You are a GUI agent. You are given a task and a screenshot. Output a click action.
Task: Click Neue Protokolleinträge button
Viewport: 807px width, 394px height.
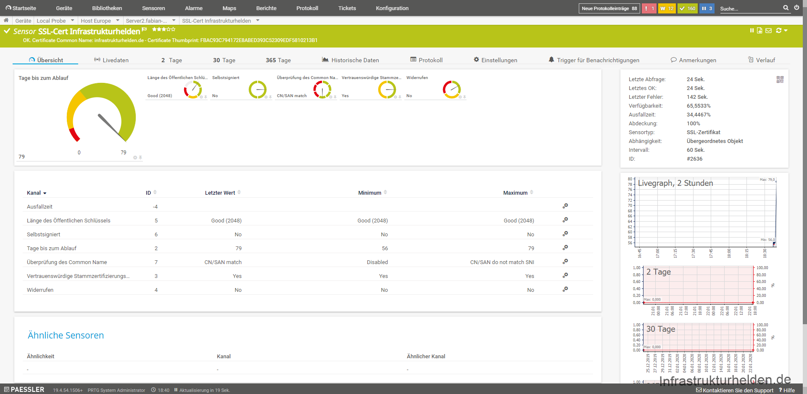point(609,8)
